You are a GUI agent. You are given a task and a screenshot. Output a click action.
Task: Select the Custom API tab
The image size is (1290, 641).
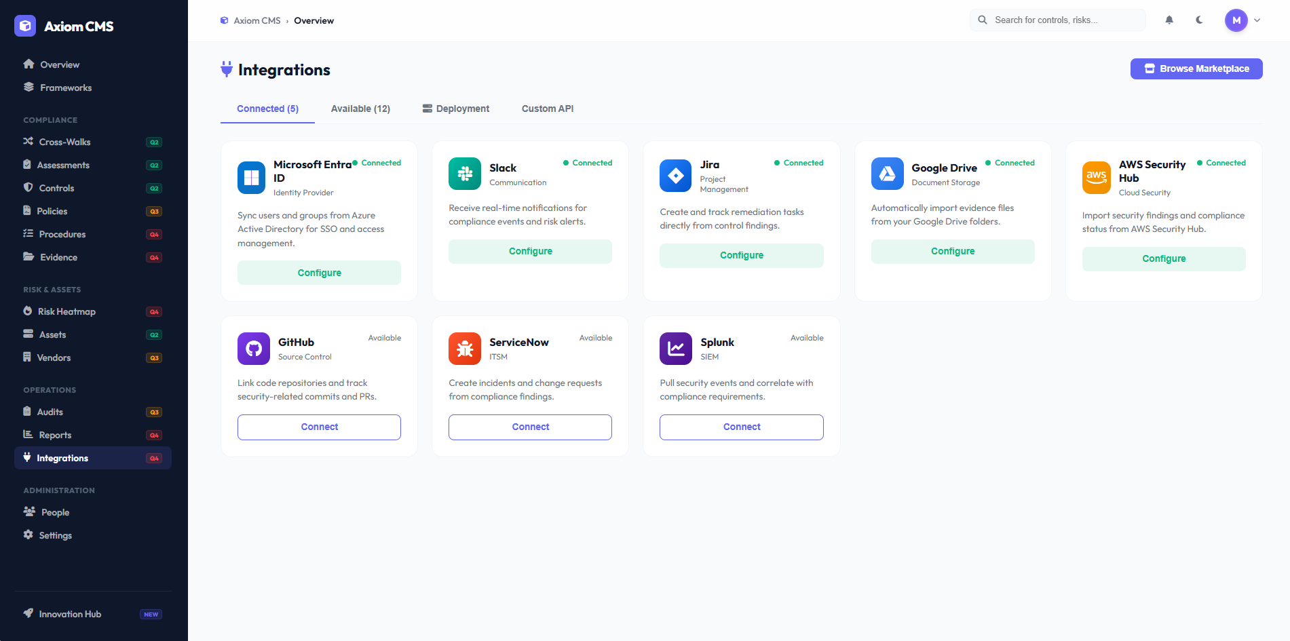(547, 109)
